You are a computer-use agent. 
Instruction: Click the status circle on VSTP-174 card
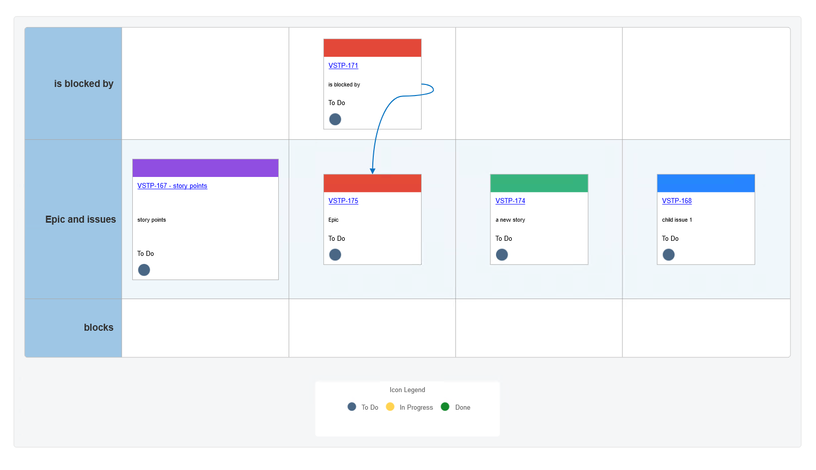[502, 255]
